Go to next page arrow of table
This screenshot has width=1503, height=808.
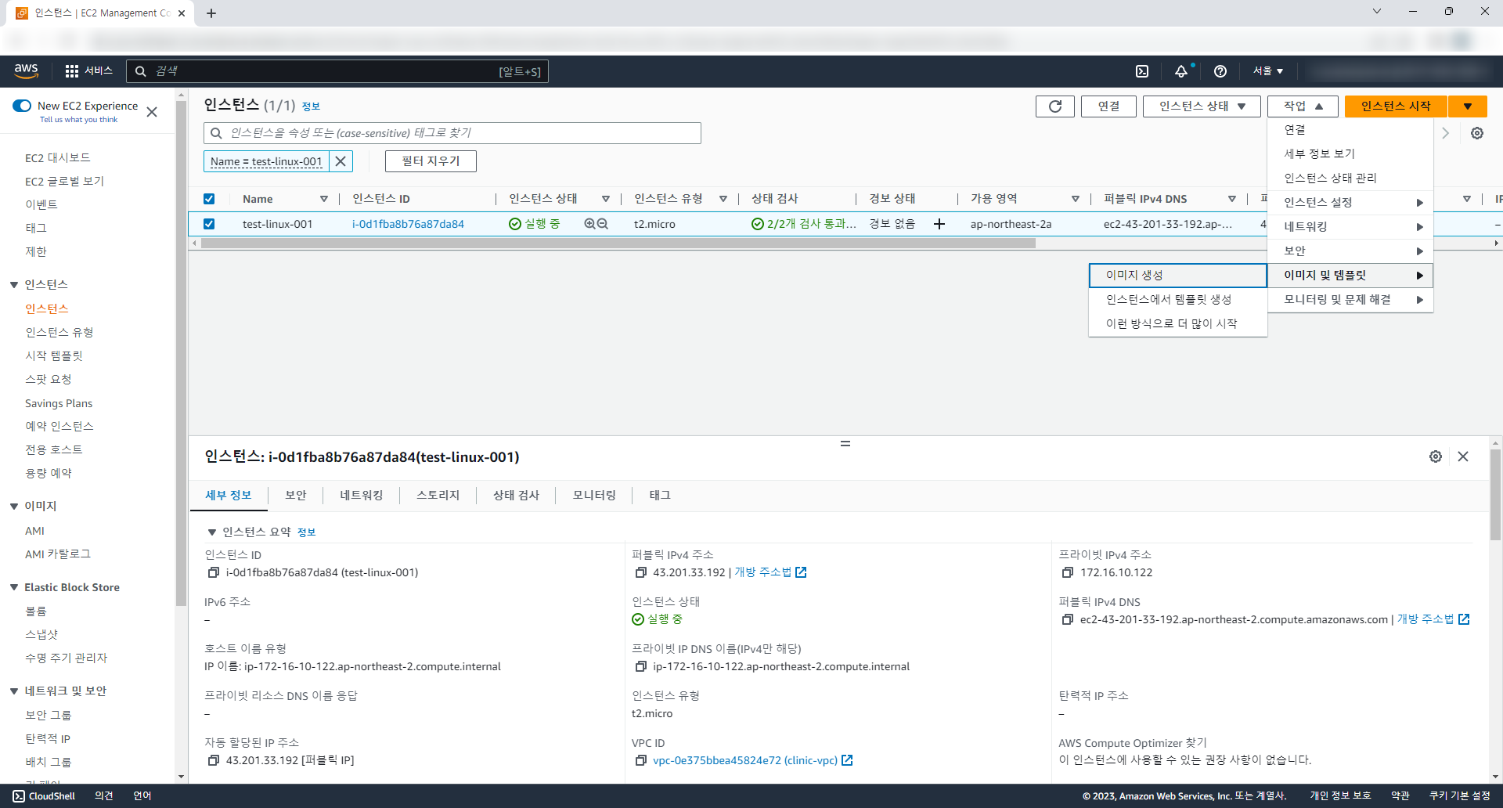(x=1446, y=133)
